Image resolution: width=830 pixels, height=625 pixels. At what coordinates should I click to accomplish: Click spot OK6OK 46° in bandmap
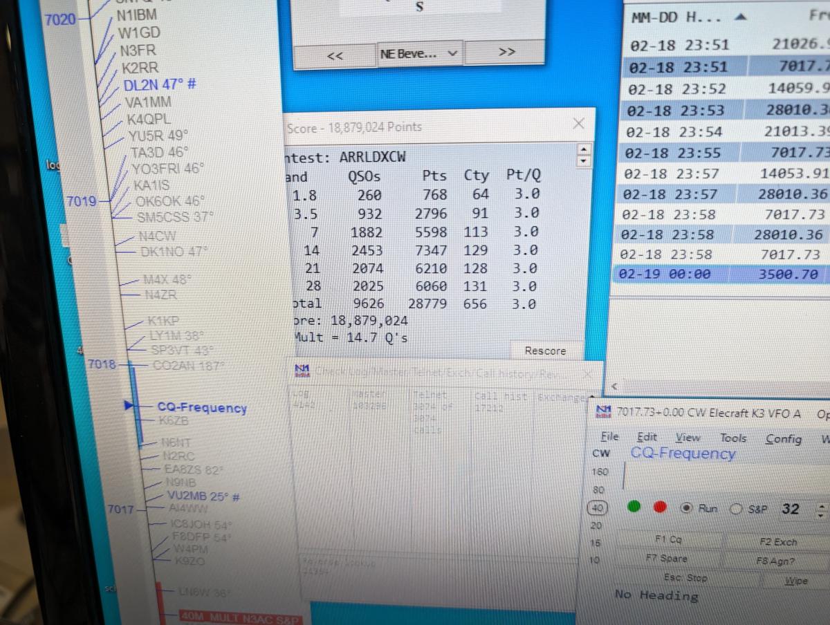coord(170,201)
